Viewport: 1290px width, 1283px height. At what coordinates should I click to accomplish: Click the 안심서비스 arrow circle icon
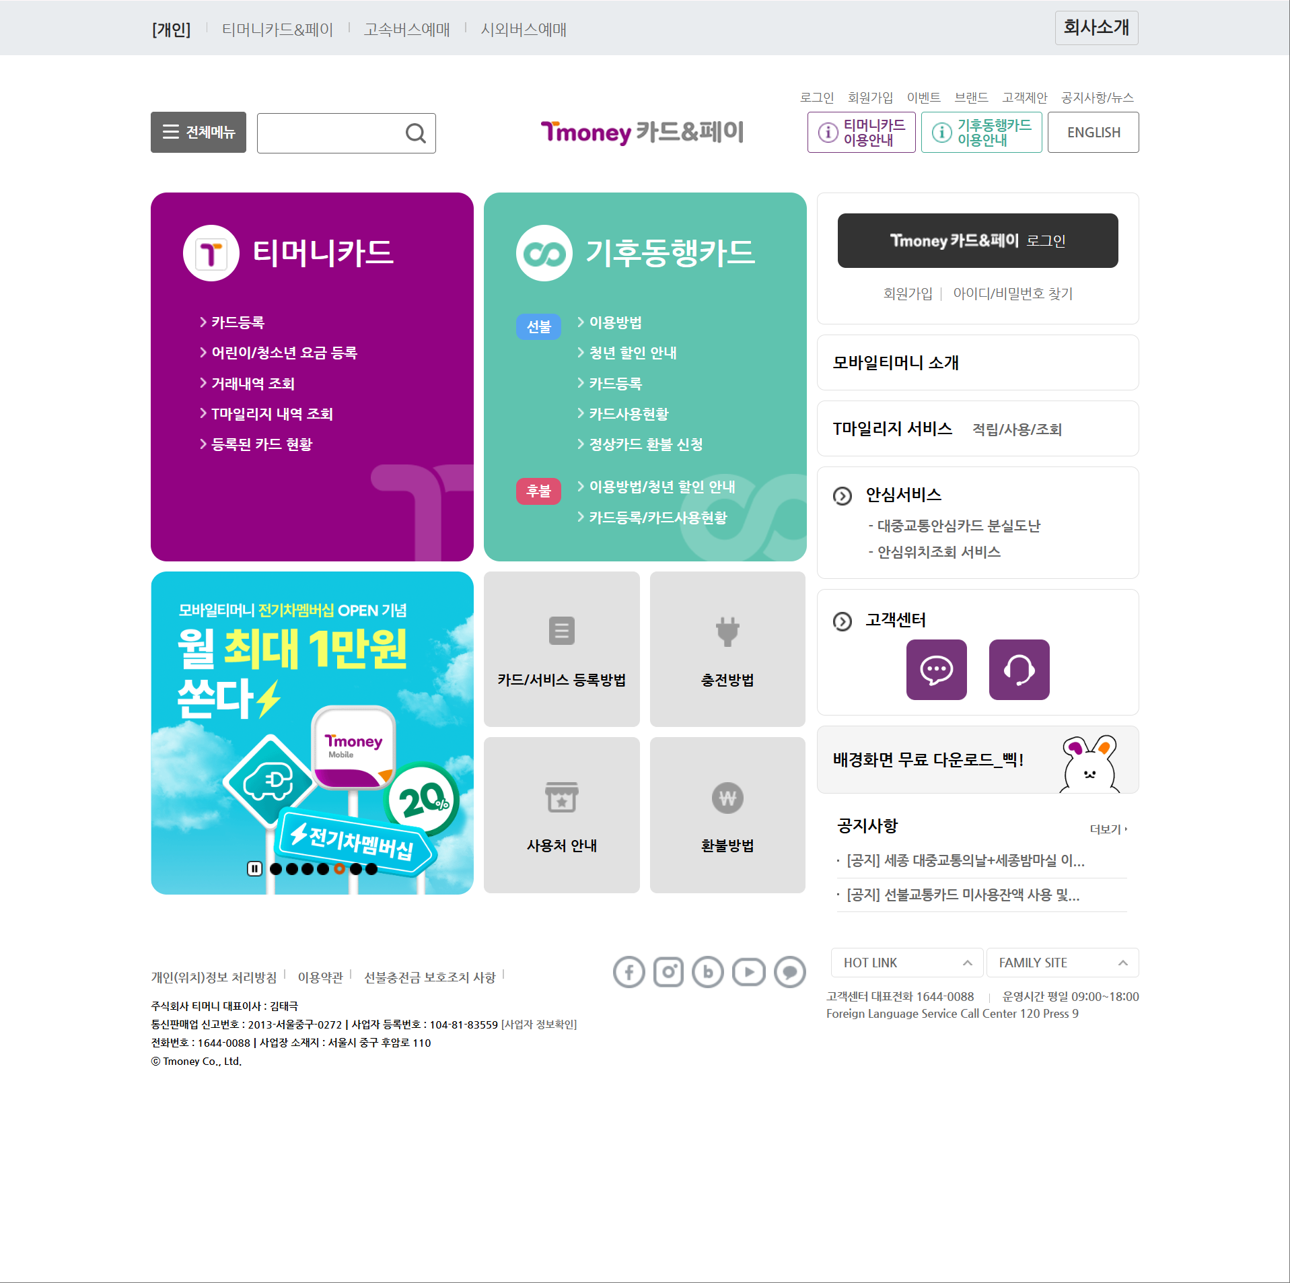843,496
